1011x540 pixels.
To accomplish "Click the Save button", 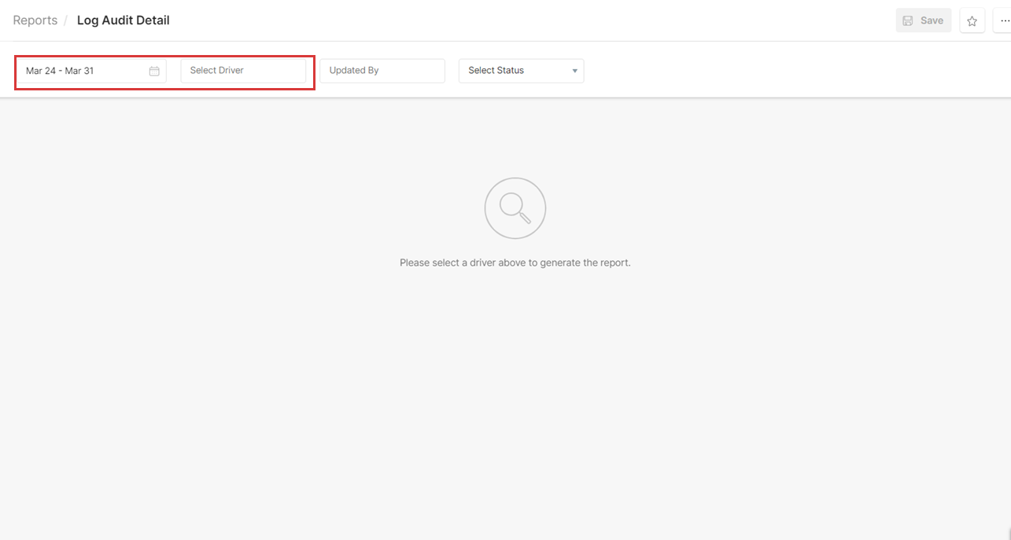I will (923, 20).
